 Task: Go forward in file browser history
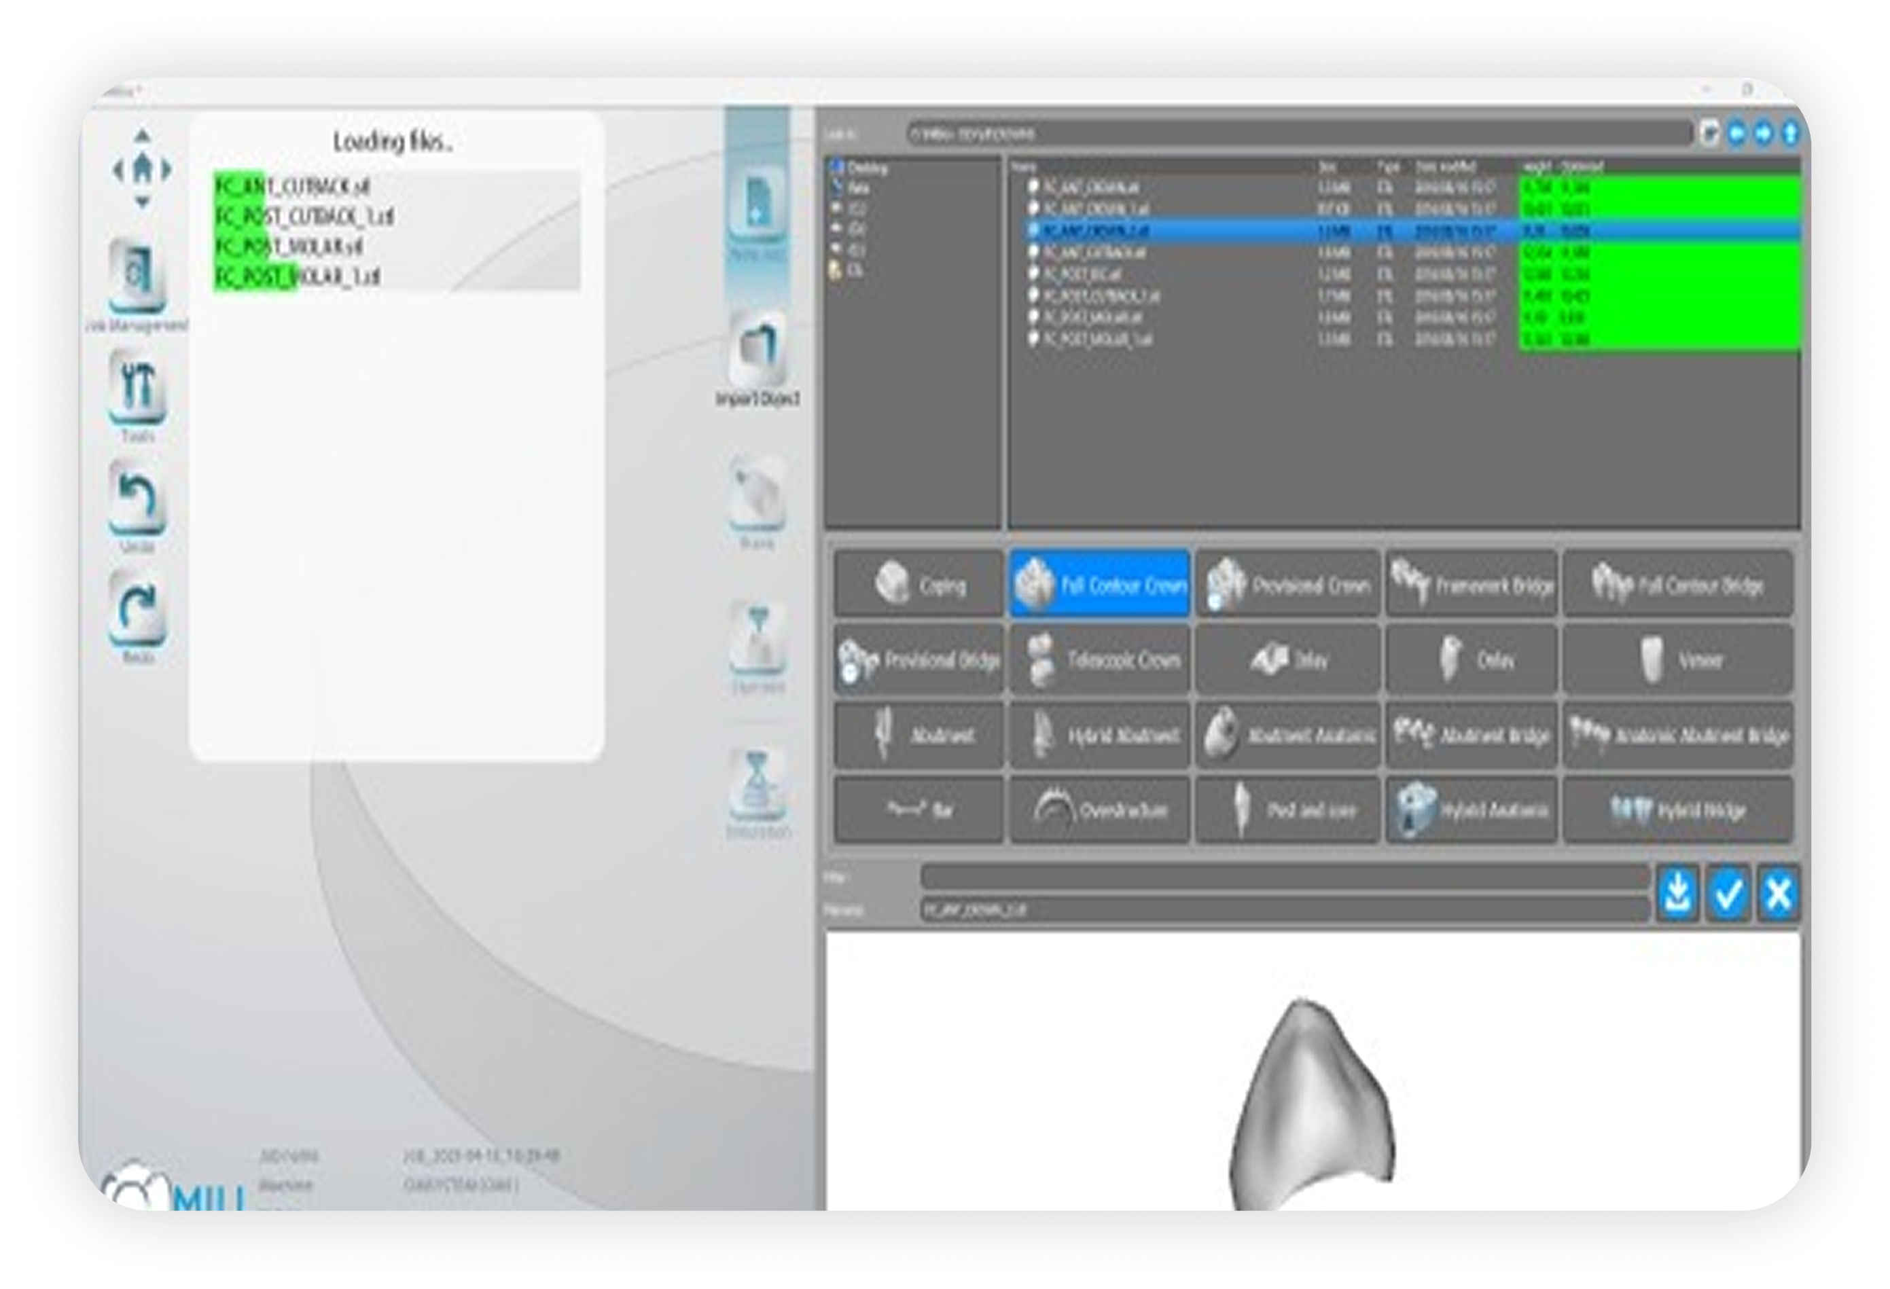click(x=1762, y=133)
